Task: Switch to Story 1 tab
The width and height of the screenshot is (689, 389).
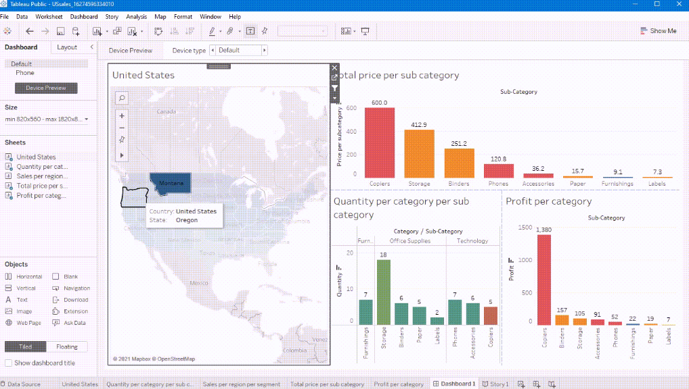Action: [x=495, y=384]
